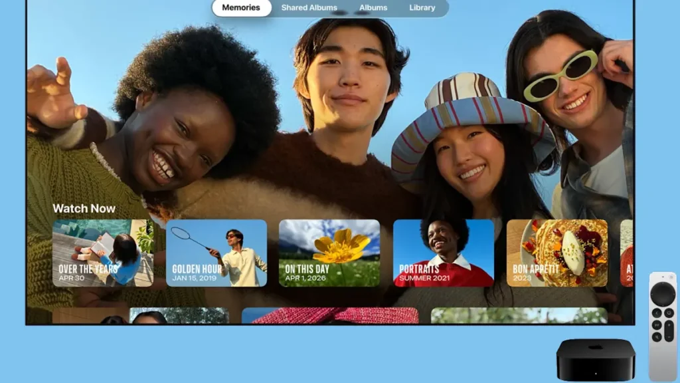The height and width of the screenshot is (383, 680).
Task: Tap the Play/Pause button on the remote
Action: [x=657, y=324]
